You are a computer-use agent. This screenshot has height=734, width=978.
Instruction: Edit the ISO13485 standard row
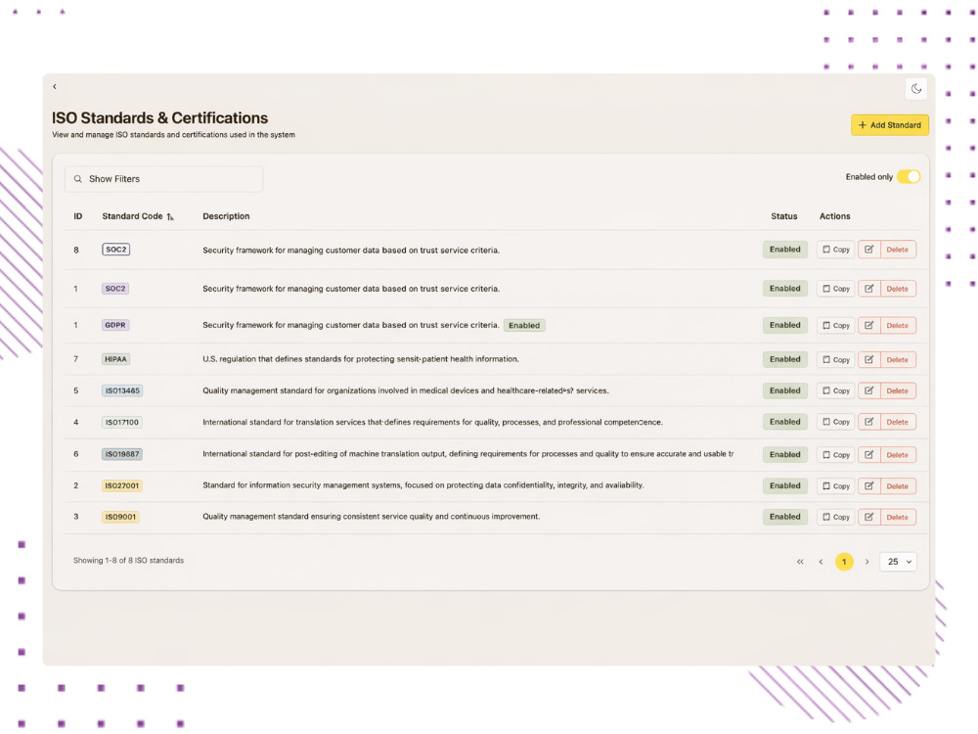point(868,391)
